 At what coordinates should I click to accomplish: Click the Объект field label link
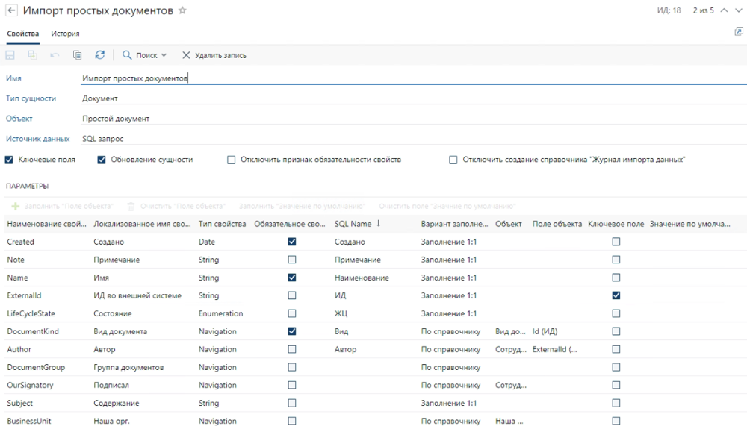19,118
